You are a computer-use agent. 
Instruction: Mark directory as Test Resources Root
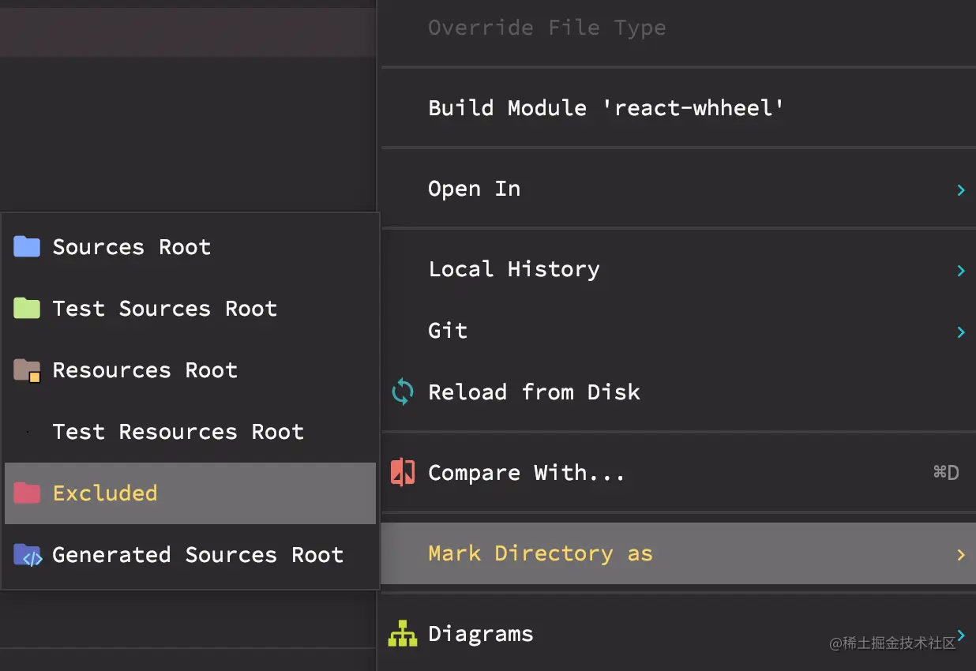coord(178,432)
